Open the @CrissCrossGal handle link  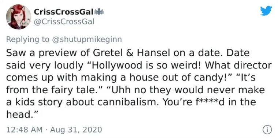64,22
